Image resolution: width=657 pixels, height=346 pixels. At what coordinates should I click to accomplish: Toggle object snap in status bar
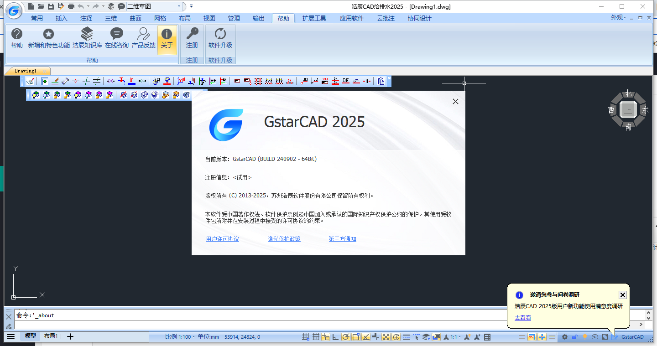point(356,337)
